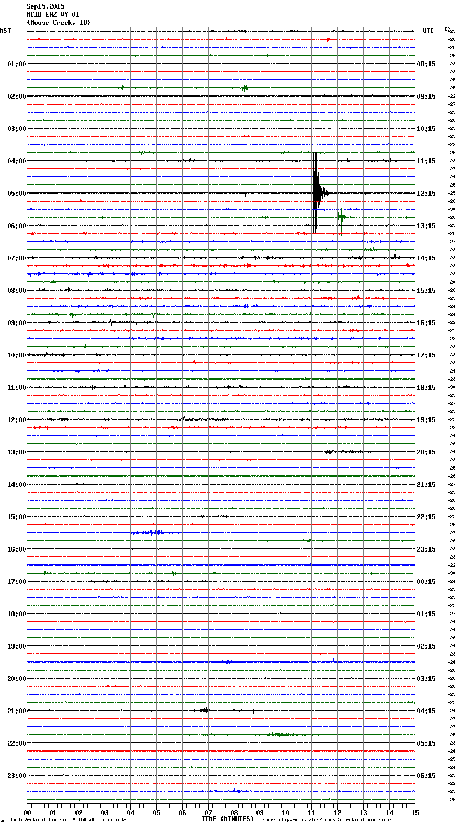458x827 pixels.
Task: Select the 03:15 UTC time label
Action: pos(426,679)
